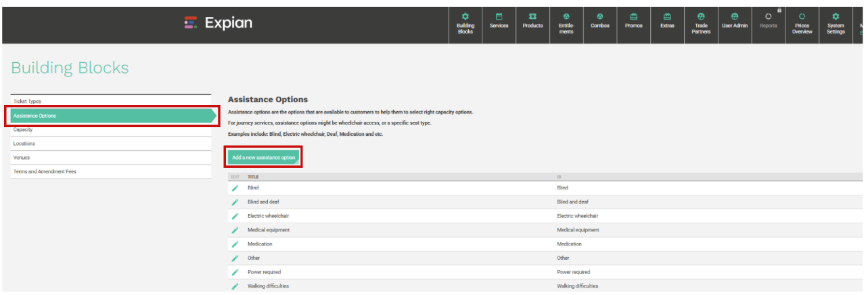The height and width of the screenshot is (295, 866).
Task: Edit the Walking difficulties option
Action: (x=235, y=286)
